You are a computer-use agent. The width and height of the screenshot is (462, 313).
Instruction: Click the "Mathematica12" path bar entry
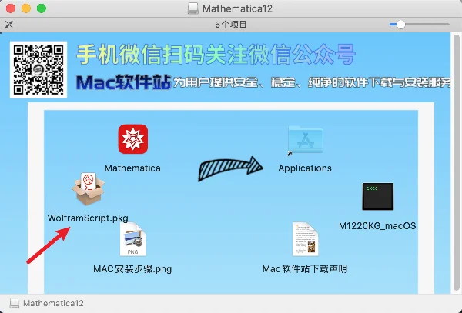pos(53,303)
